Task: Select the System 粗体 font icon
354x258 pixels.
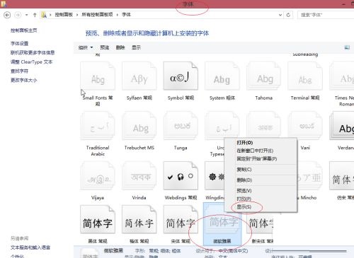Action: point(222,76)
